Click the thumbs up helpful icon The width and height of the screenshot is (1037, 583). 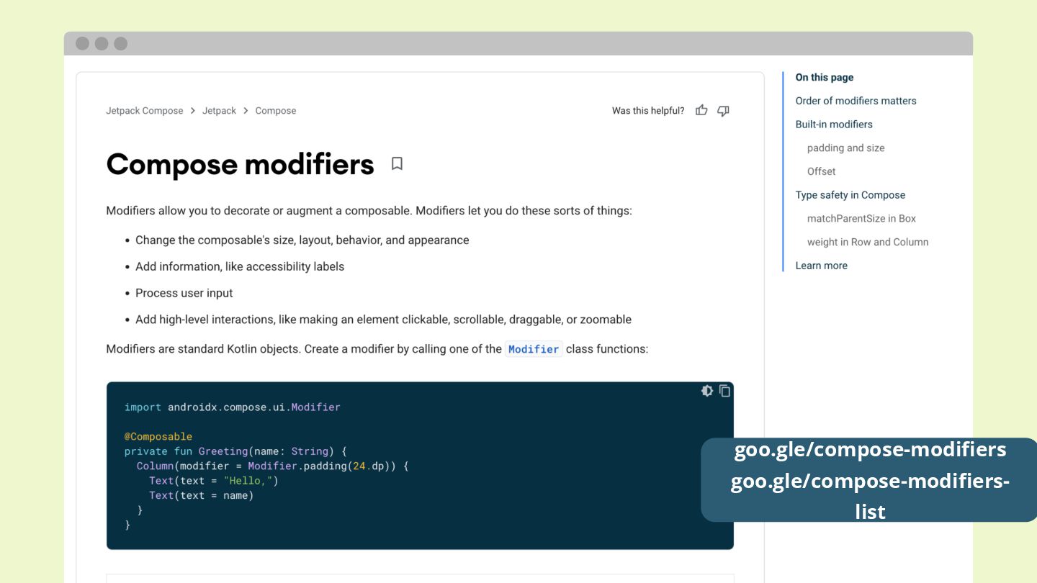point(701,110)
